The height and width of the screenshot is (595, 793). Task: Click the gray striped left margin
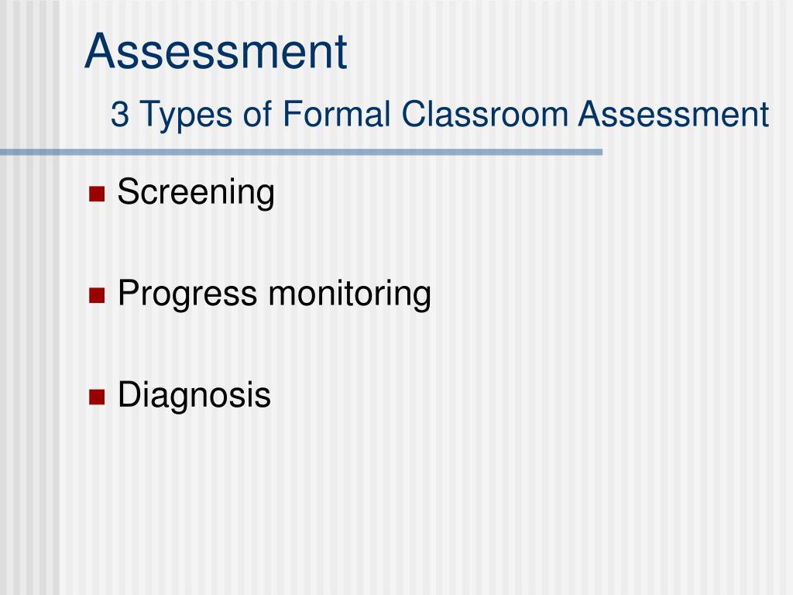click(29, 354)
